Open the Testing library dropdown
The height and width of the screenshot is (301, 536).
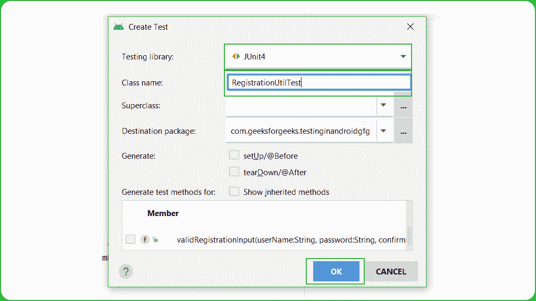coord(403,56)
